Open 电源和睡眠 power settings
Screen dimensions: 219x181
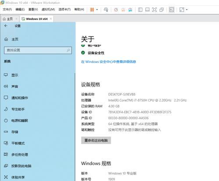[x=16, y=120]
